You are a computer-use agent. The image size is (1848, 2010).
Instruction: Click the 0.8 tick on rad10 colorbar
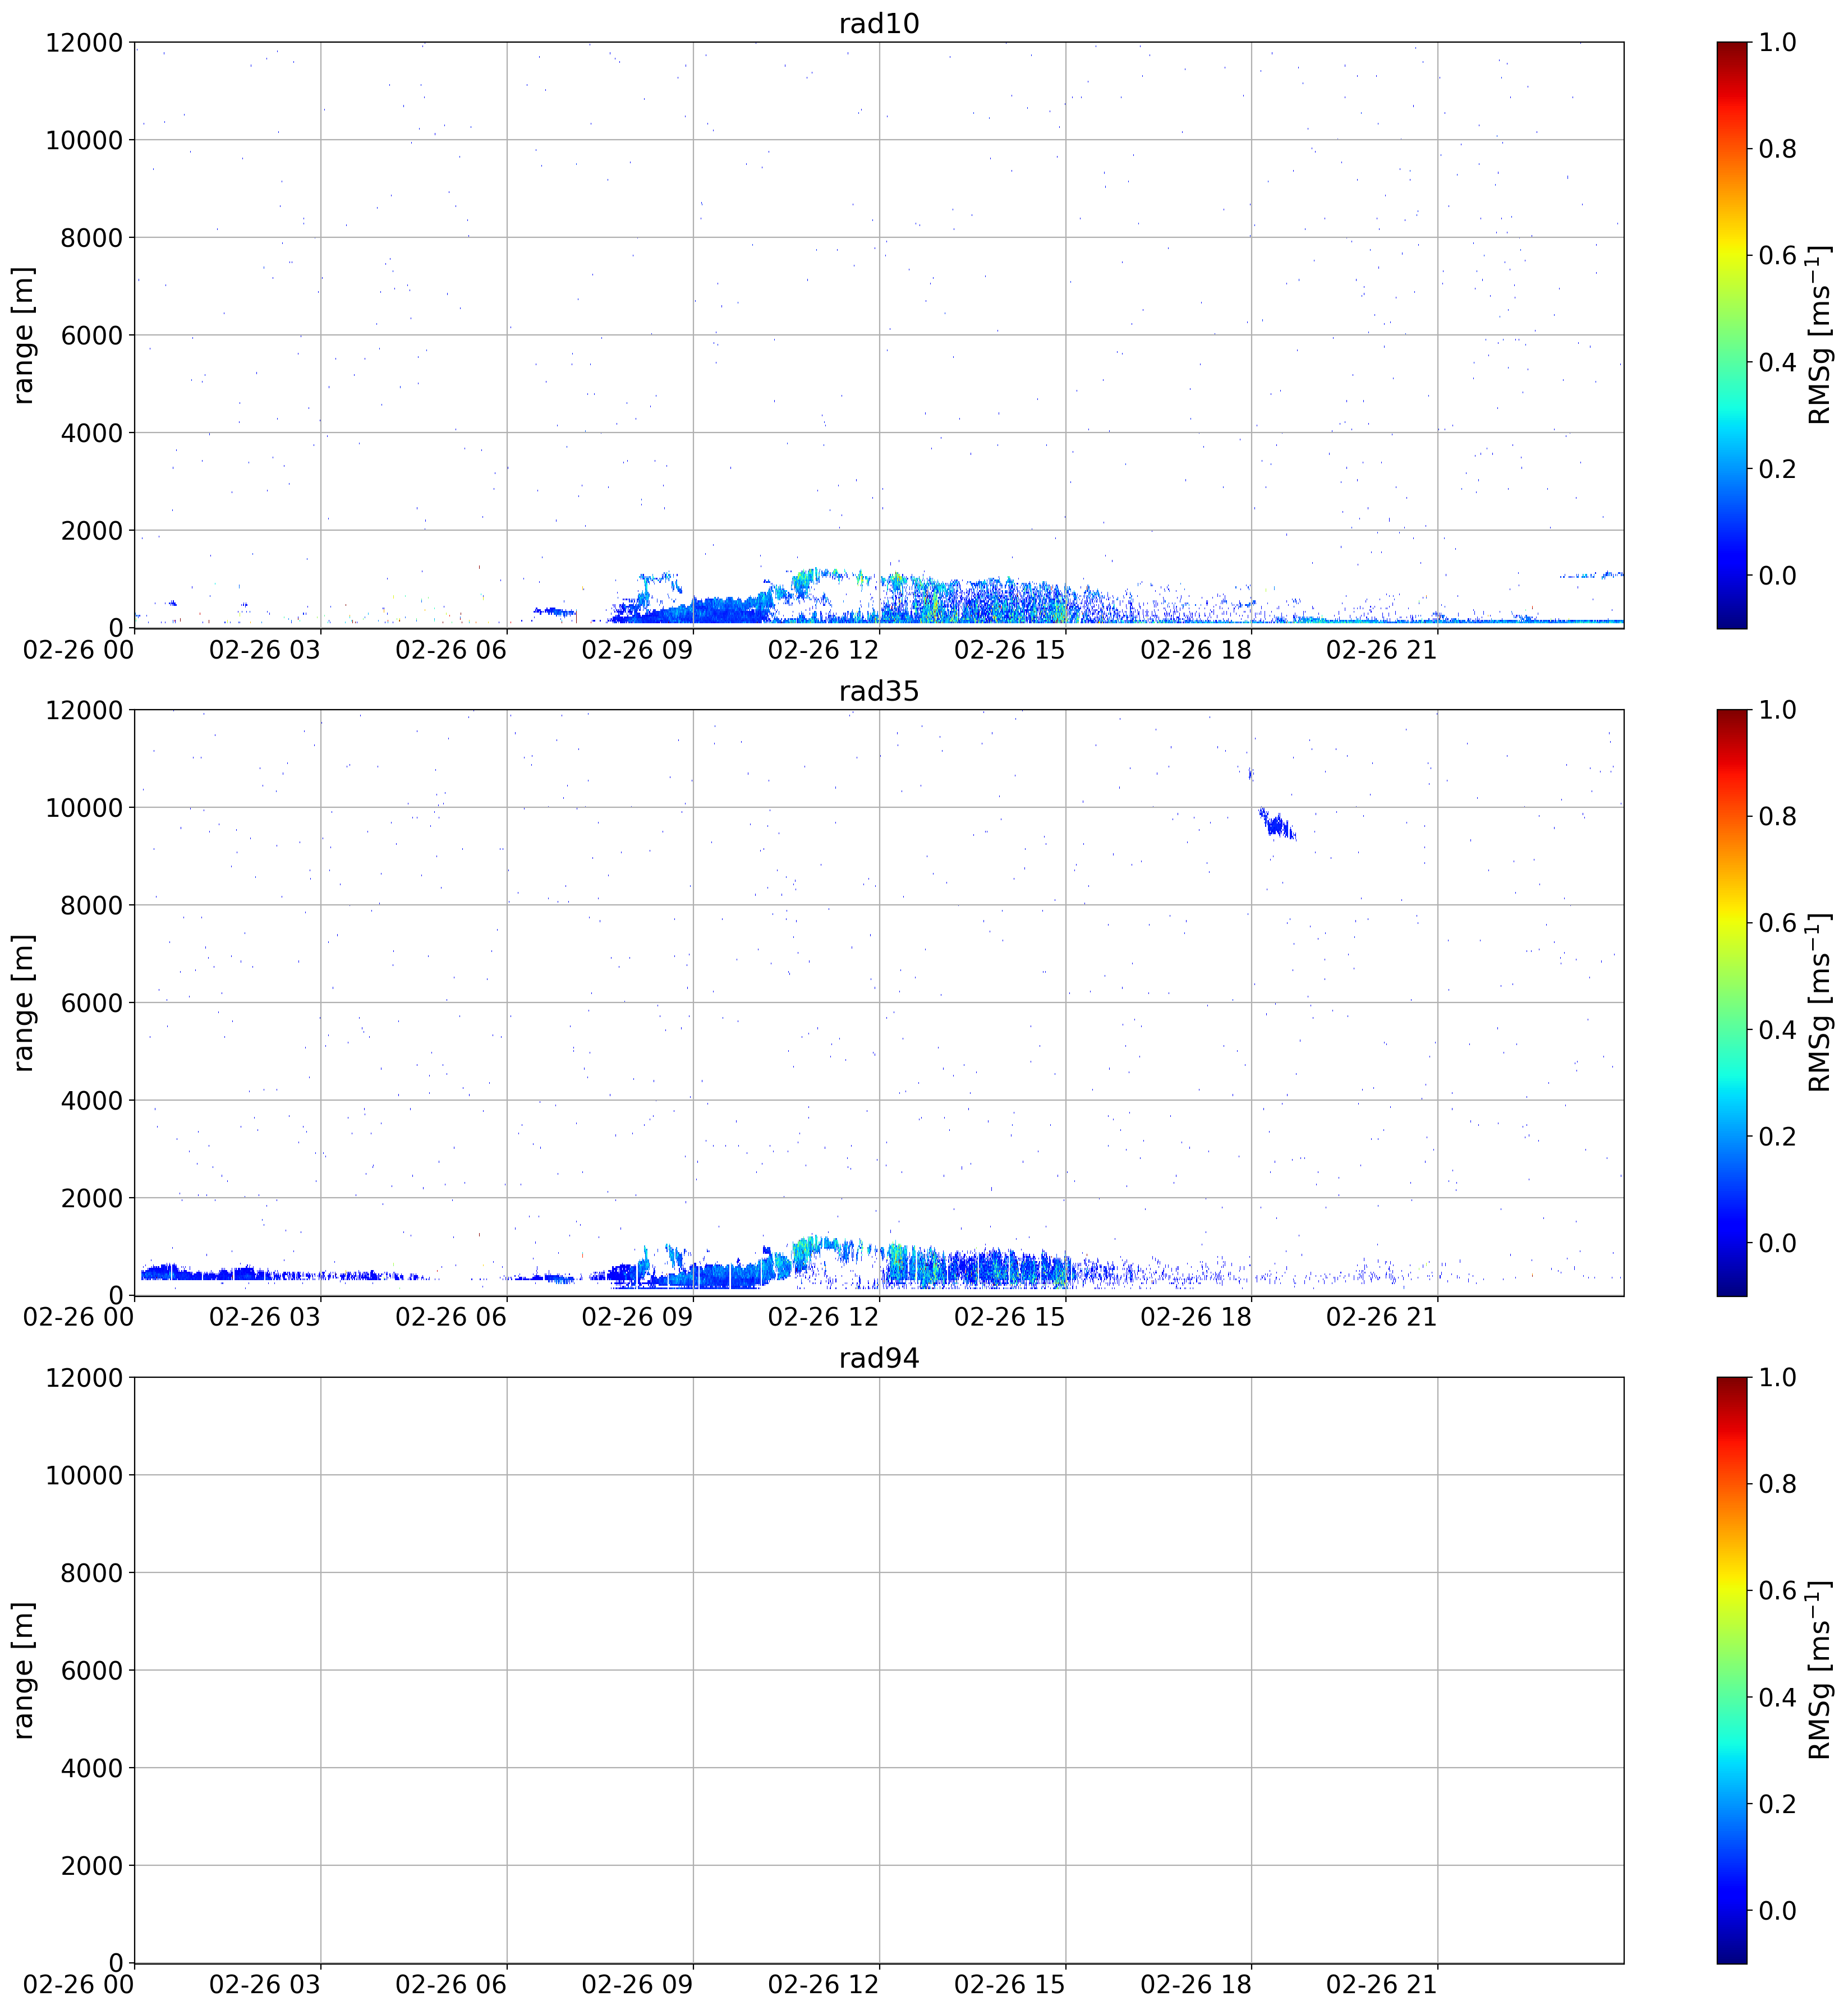[1777, 149]
